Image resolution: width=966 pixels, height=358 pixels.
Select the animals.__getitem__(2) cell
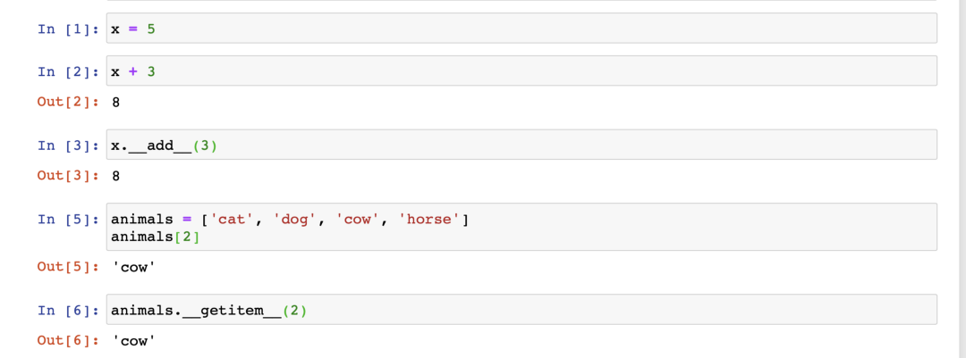[x=521, y=310]
